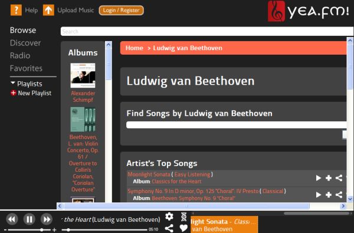Add Moonlight Sonata to a playlist
Image resolution: width=354 pixels, height=233 pixels.
tap(329, 178)
